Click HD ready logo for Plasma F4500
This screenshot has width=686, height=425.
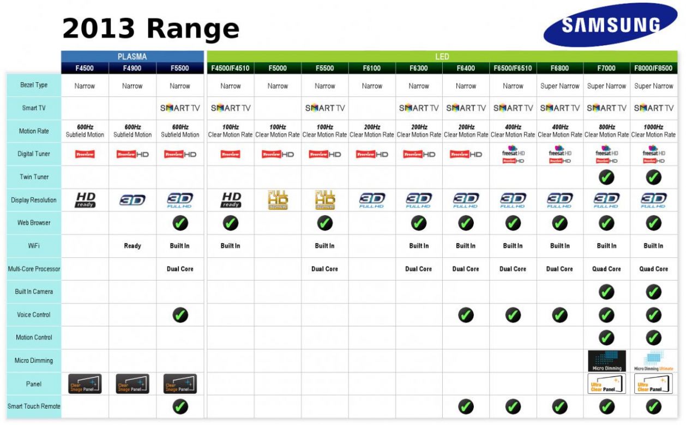click(85, 200)
